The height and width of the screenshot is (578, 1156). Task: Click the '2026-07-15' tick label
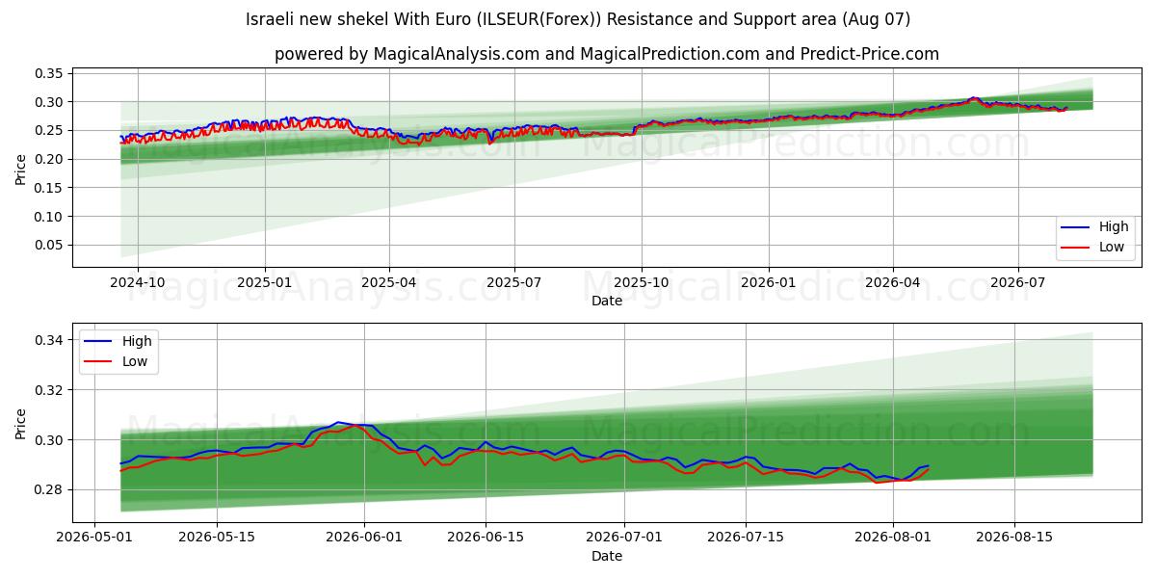(x=747, y=538)
